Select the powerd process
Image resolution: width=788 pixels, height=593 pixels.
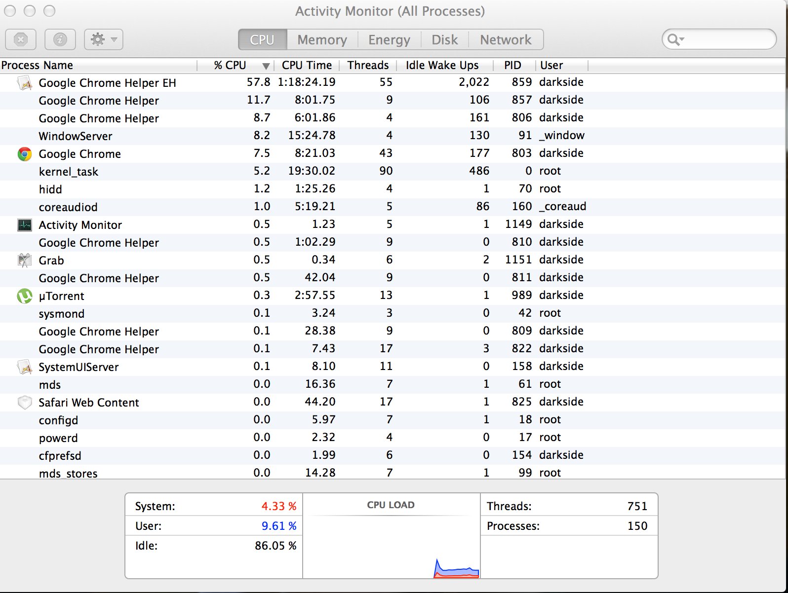tap(393, 438)
